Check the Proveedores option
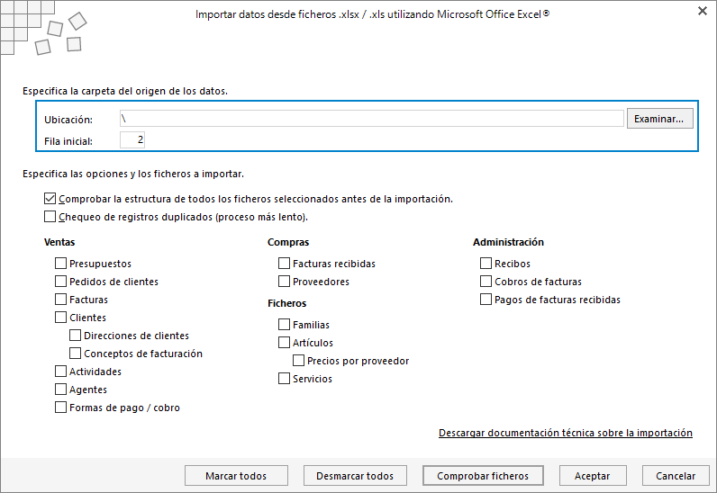 [x=284, y=281]
